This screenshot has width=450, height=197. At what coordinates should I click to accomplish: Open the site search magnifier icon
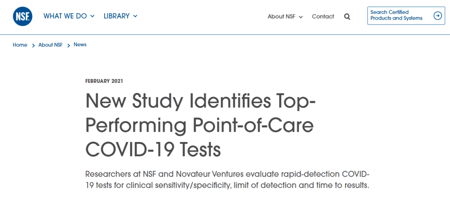tap(347, 17)
